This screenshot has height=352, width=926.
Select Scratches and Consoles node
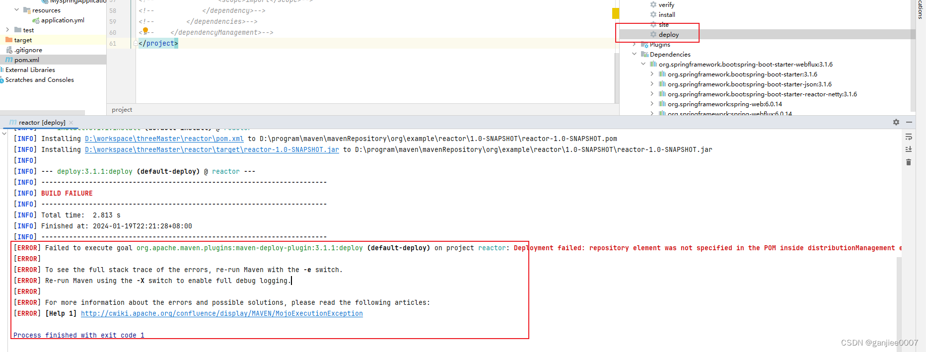pos(40,80)
